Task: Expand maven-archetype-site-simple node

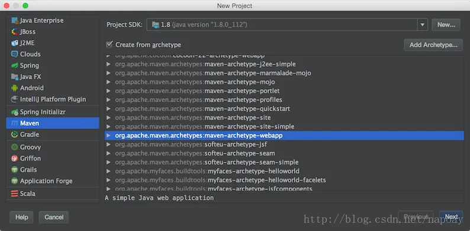Action: [x=108, y=127]
